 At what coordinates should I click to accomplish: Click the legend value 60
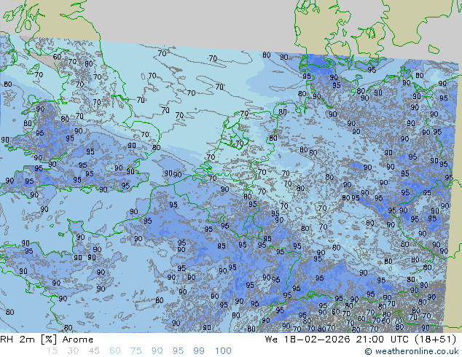point(115,351)
